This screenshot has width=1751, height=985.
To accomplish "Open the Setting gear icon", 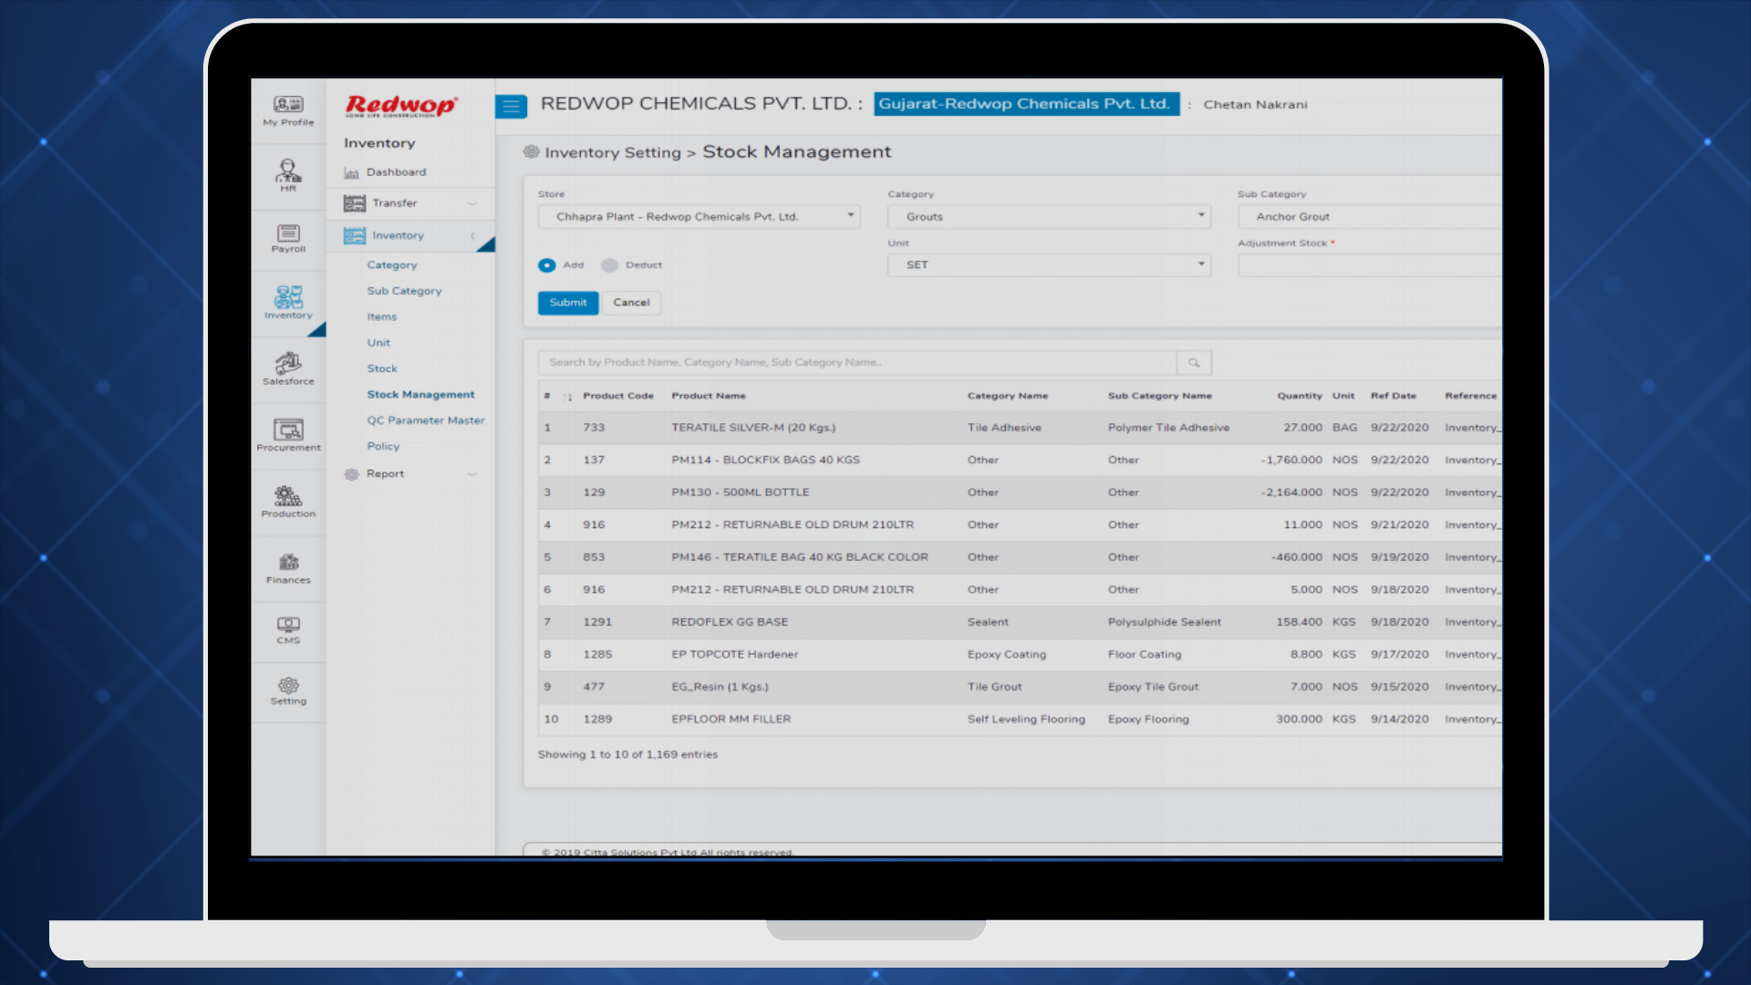I will click(288, 685).
